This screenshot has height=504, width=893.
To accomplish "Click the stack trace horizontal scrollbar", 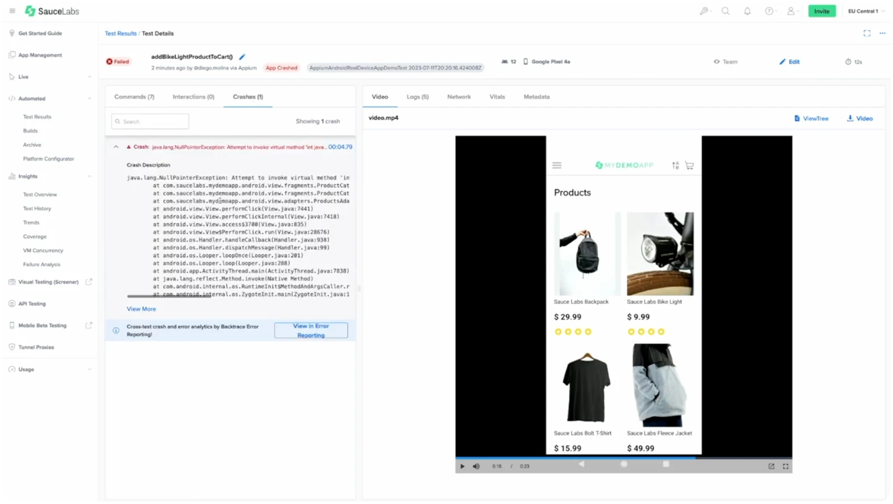I will (x=169, y=296).
